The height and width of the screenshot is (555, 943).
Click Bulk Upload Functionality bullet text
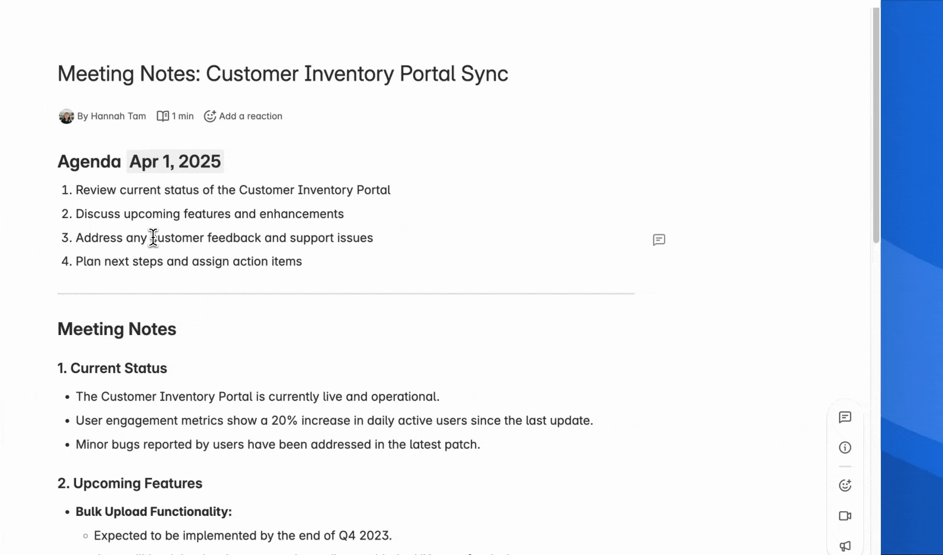tap(154, 512)
